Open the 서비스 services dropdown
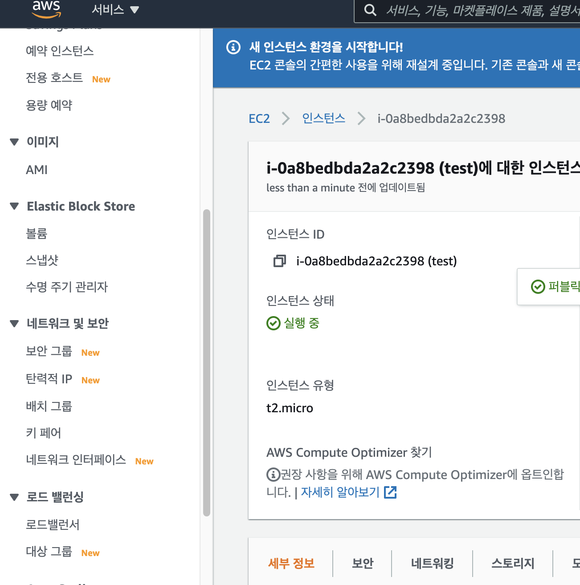Screen dimensions: 580x585 [x=115, y=9]
